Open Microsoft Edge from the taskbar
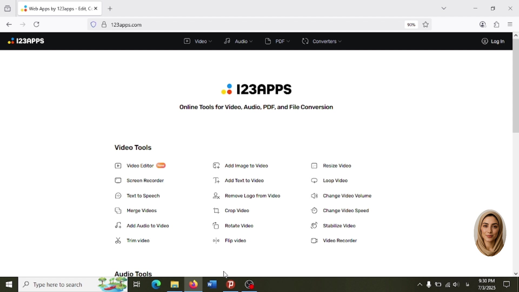519x292 pixels. (156, 284)
